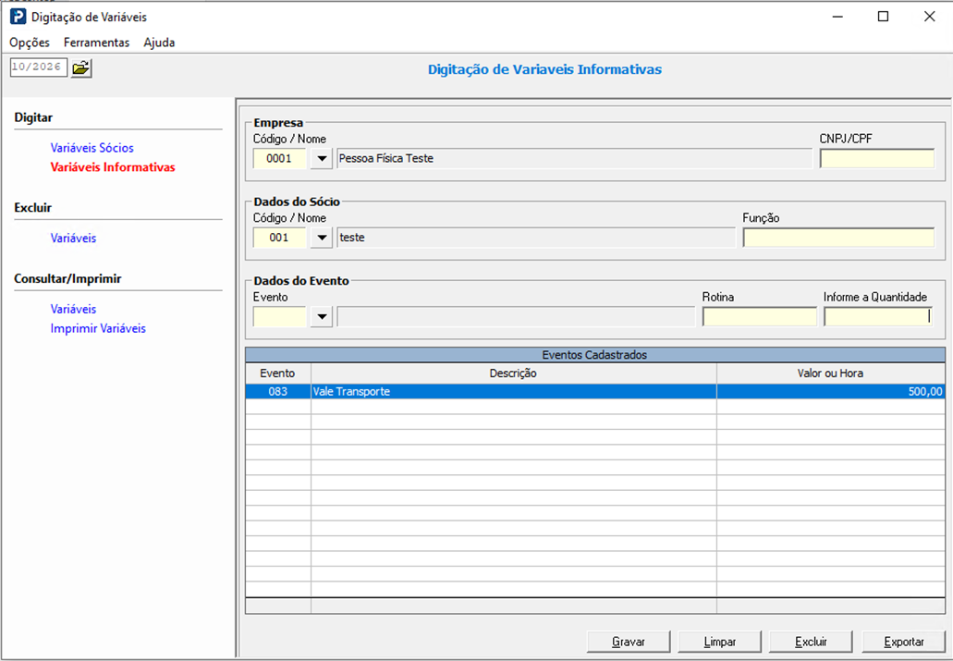
Task: Expand the Empresa code dropdown arrow
Action: pyautogui.click(x=322, y=159)
